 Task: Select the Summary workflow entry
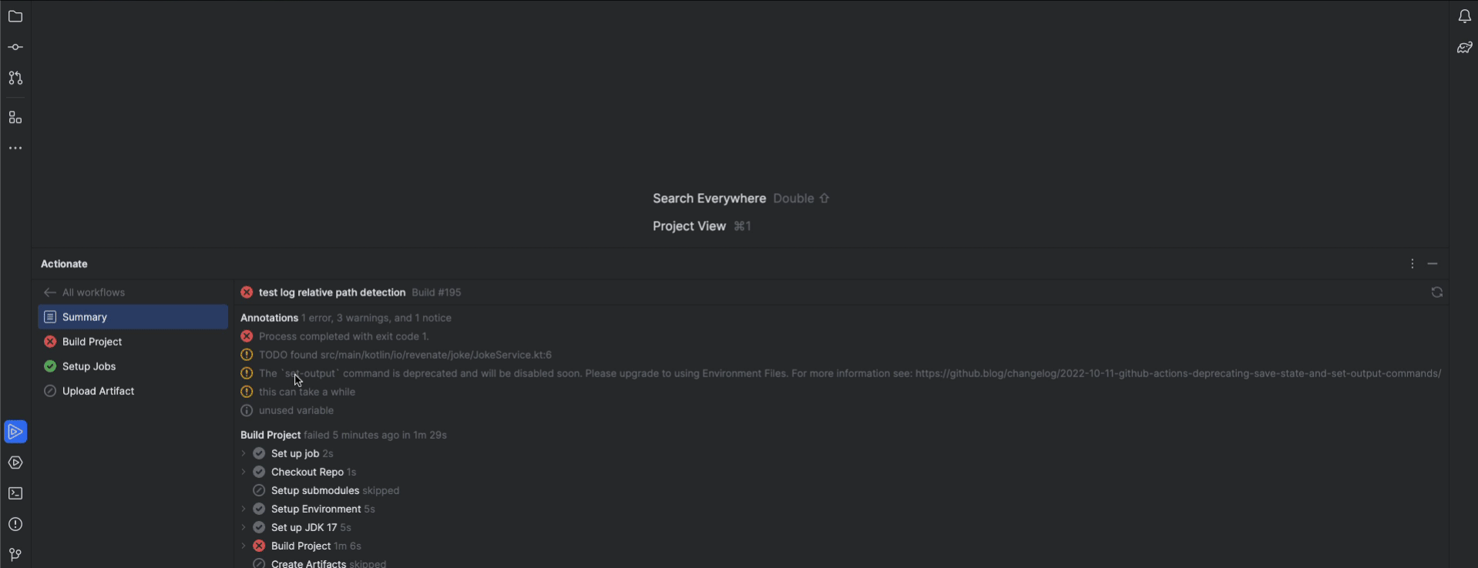click(85, 316)
